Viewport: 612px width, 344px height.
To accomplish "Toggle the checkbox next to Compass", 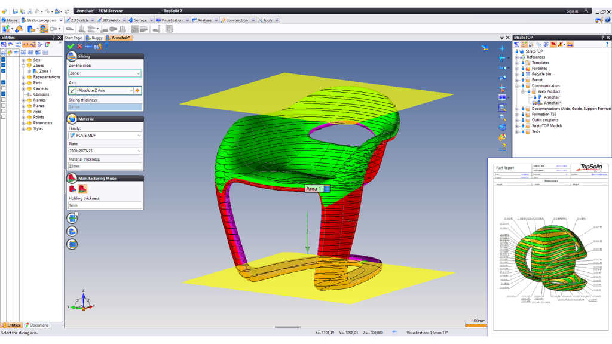I will (4, 94).
